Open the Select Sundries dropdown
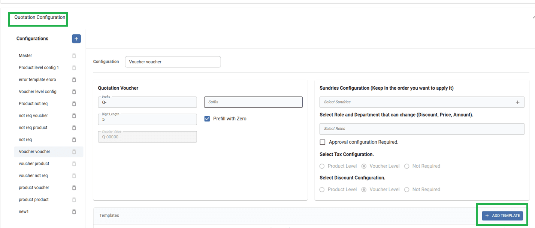The image size is (535, 228). [x=422, y=102]
